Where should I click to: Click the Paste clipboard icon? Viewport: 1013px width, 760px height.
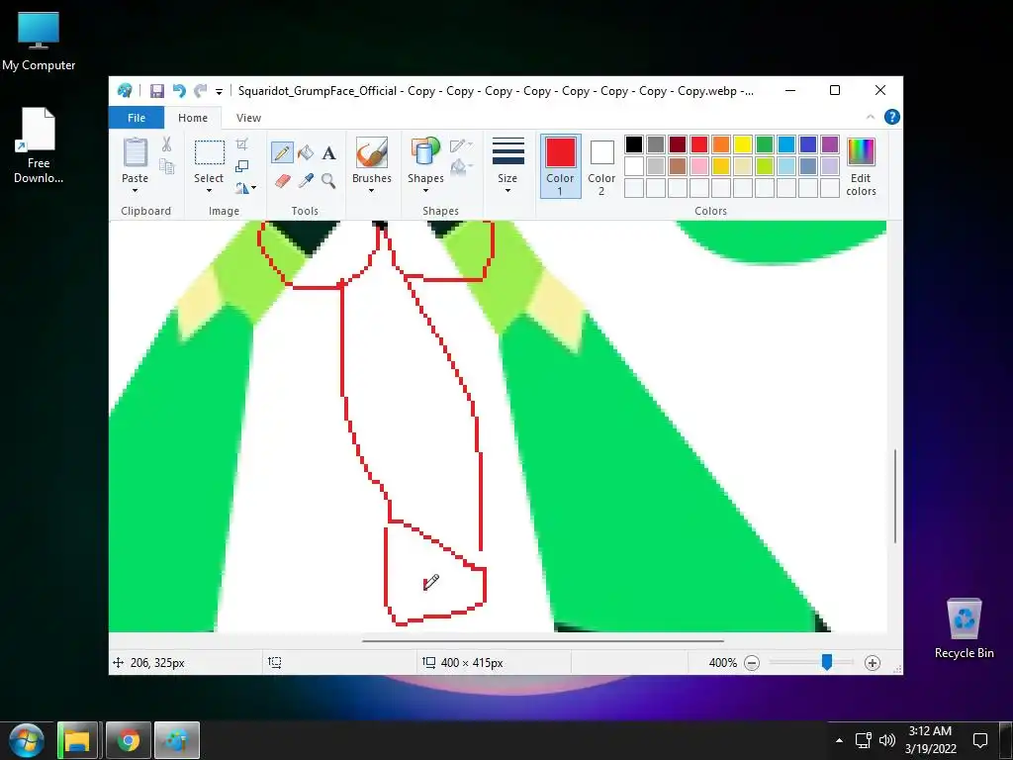135,152
